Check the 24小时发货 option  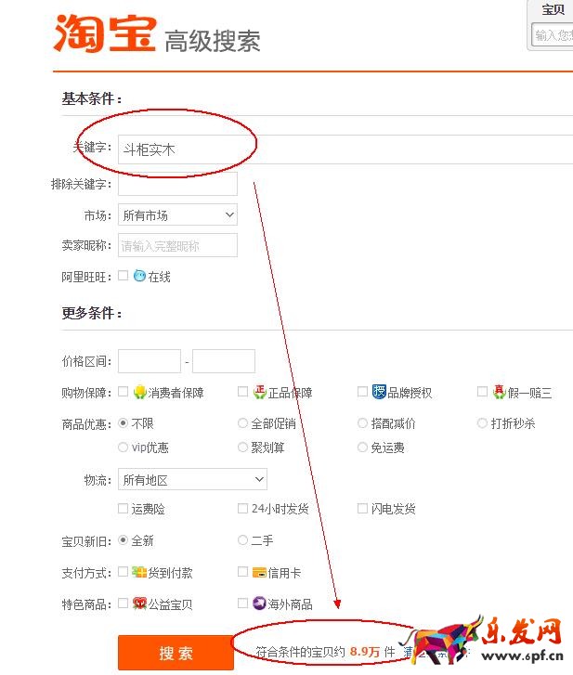coord(243,508)
